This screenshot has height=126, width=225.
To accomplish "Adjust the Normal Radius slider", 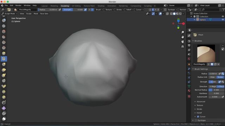I will point(216,90).
